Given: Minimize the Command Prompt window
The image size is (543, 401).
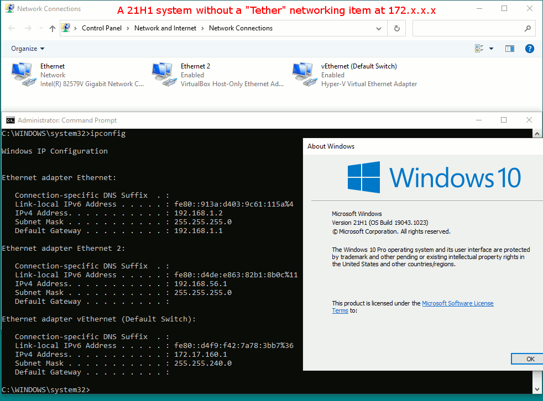Looking at the screenshot, I should pos(479,120).
